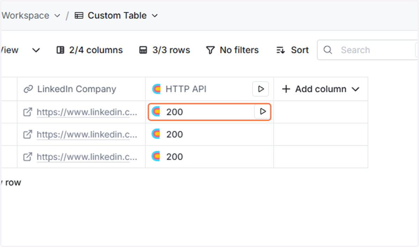Click external-link icon in second row
This screenshot has width=419, height=247.
[28, 134]
